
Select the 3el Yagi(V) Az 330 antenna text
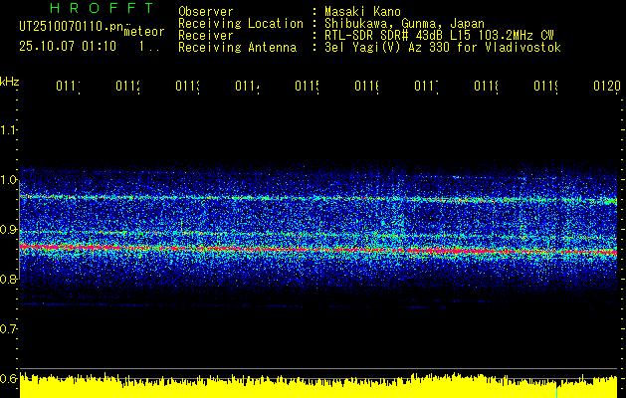point(443,48)
